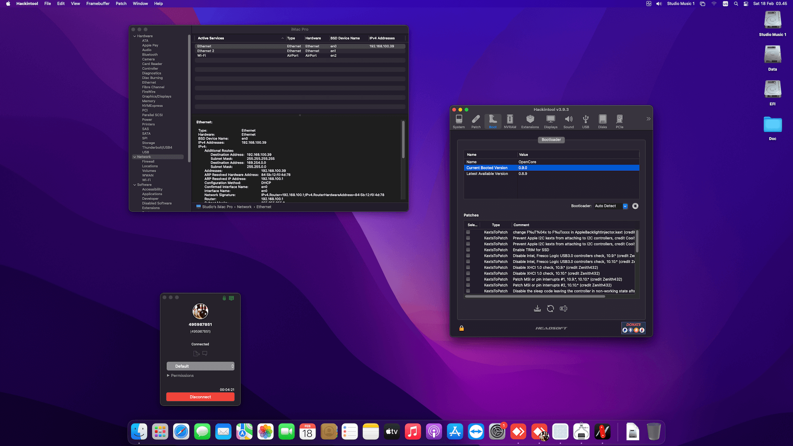793x446 pixels.
Task: Click the Bootloader tab label
Action: point(551,140)
